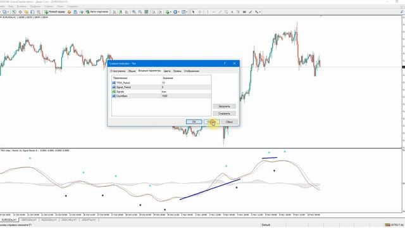Open the indicators list dropdown icon
This screenshot has height=228, width=405.
(168, 12)
